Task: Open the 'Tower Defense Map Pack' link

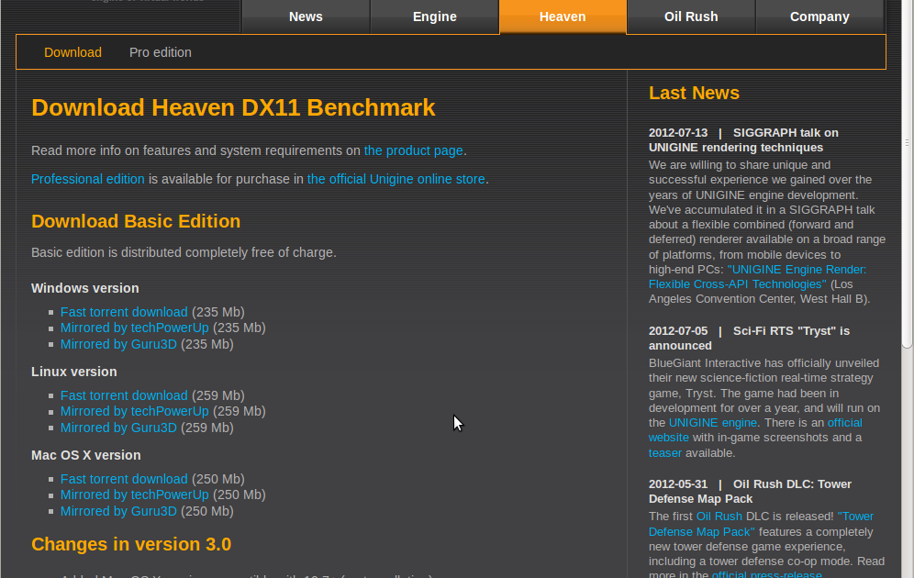Action: click(x=761, y=525)
